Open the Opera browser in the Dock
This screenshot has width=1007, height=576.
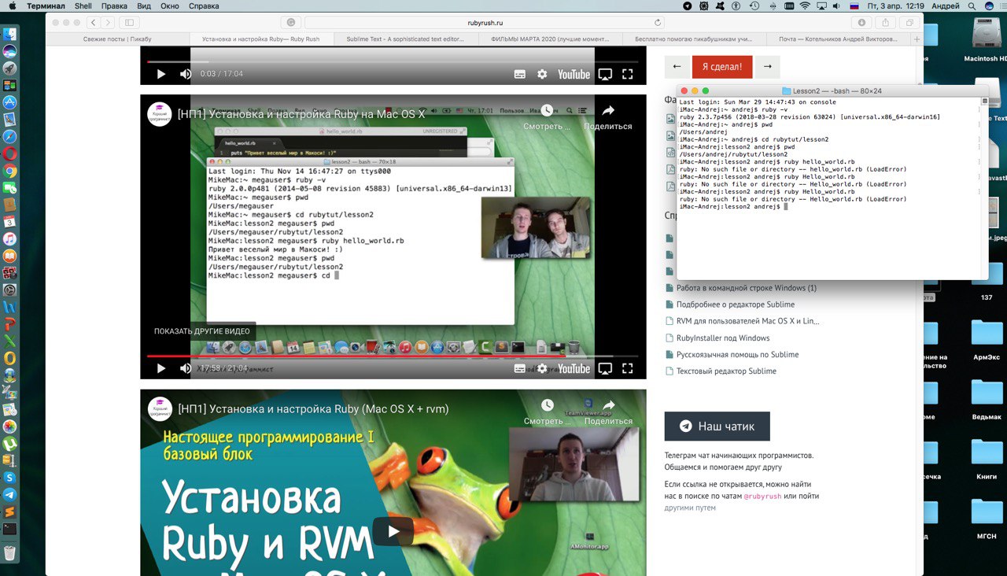[x=9, y=153]
